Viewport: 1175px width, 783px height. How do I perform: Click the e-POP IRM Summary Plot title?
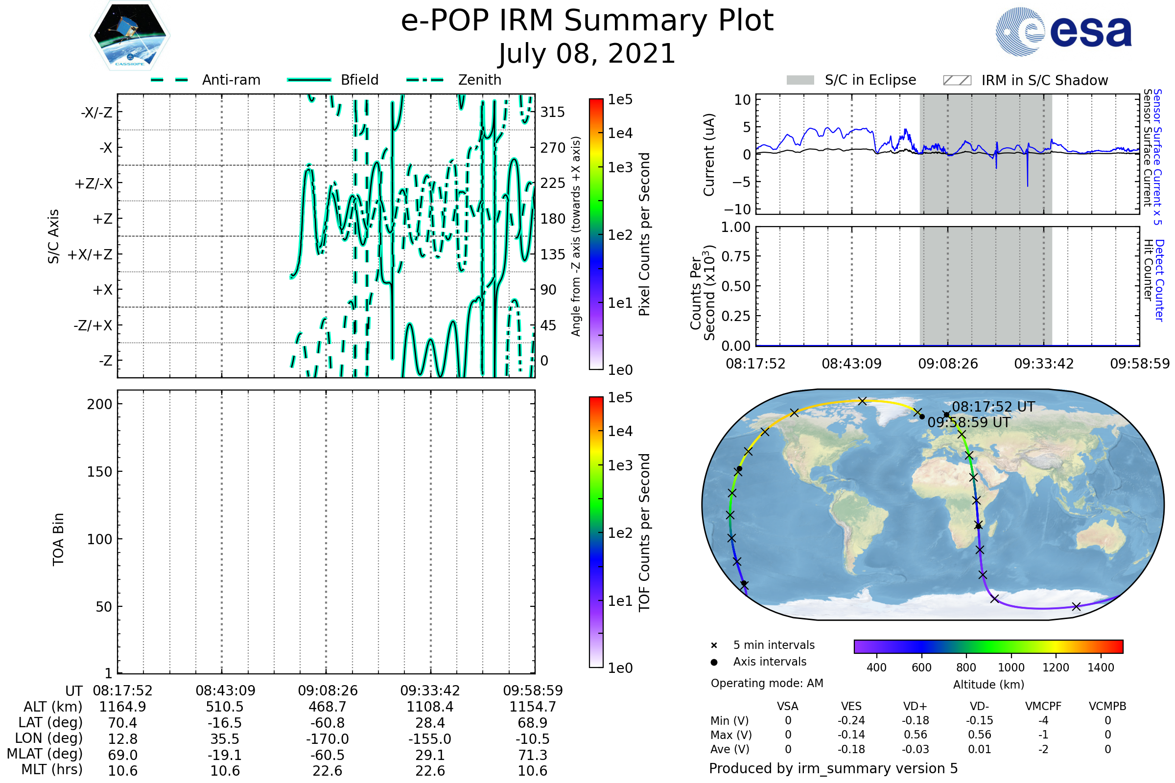[x=587, y=21]
